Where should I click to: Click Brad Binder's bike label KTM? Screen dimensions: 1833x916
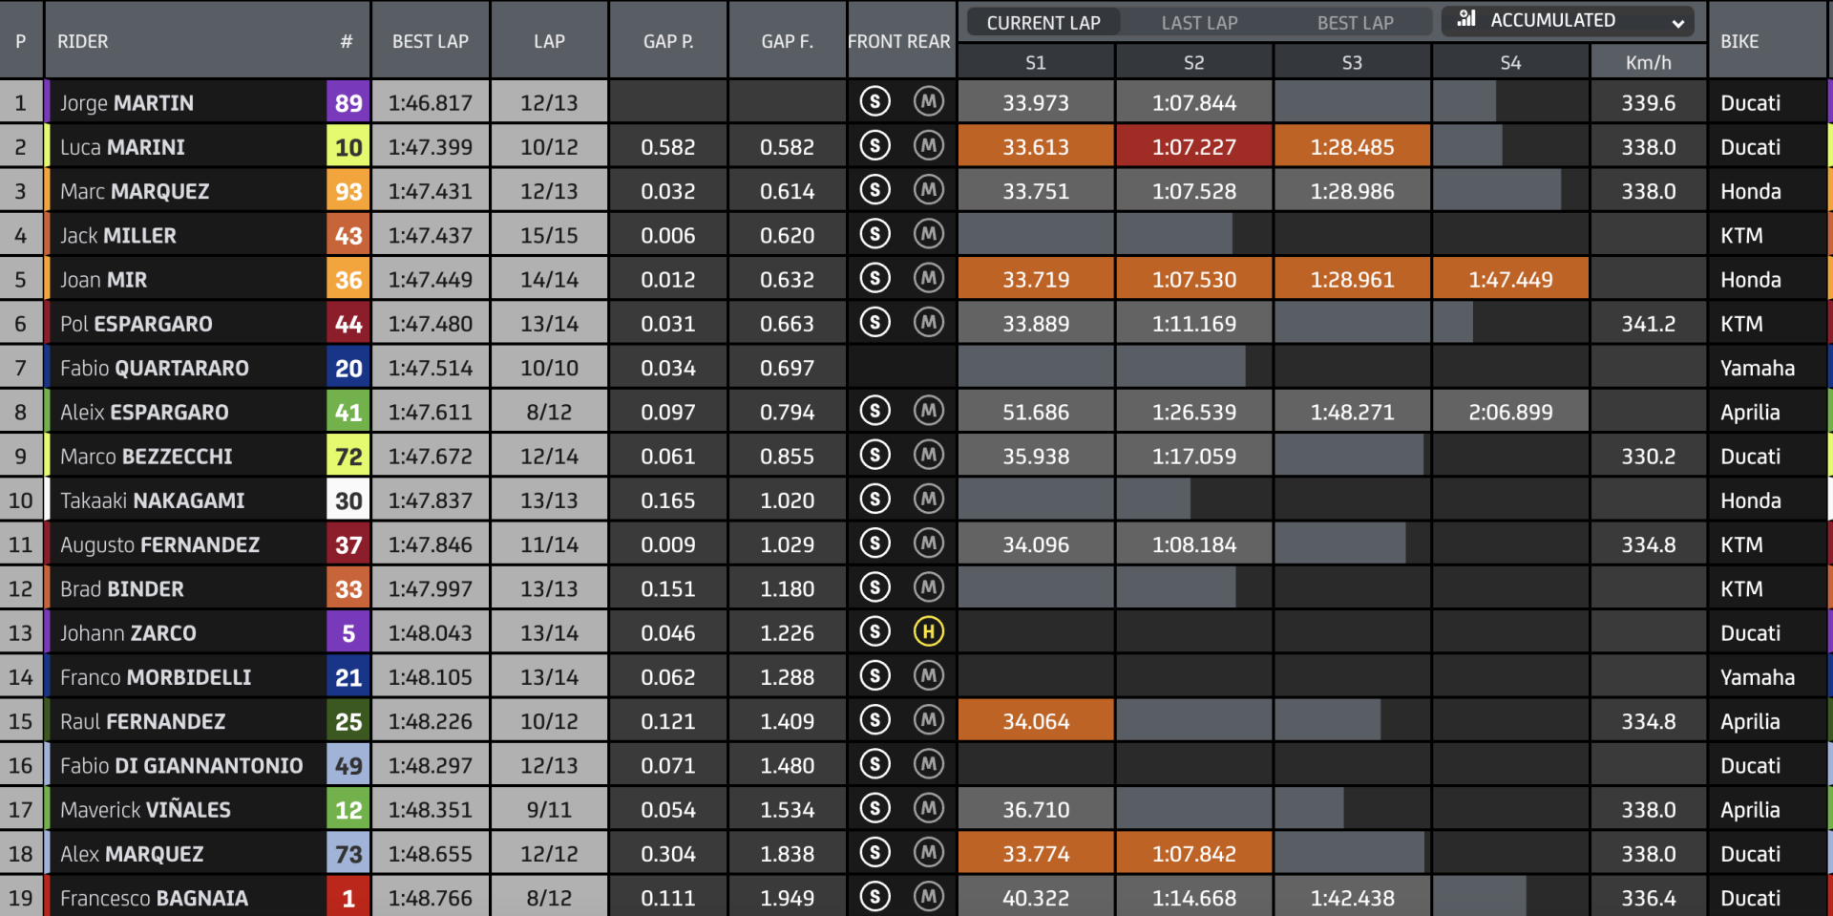pyautogui.click(x=1741, y=588)
